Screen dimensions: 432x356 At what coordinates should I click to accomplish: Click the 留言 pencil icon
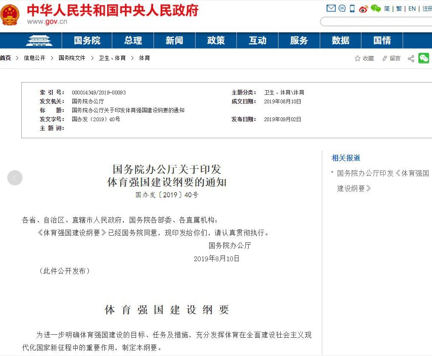(x=385, y=58)
